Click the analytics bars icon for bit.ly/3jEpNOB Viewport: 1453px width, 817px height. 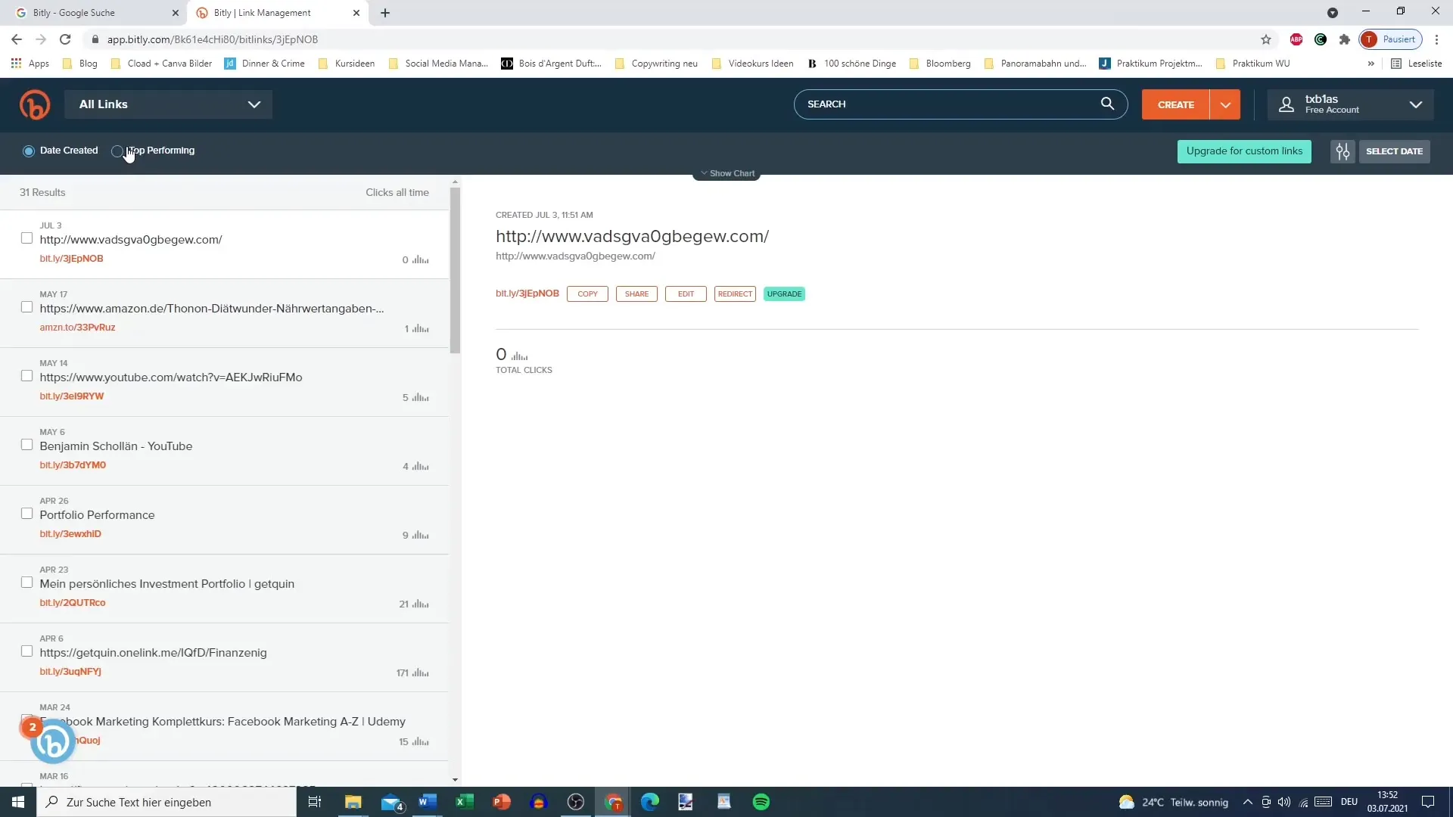tap(420, 259)
